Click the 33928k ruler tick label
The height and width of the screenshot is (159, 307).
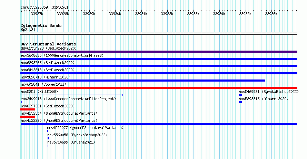pos(63,14)
